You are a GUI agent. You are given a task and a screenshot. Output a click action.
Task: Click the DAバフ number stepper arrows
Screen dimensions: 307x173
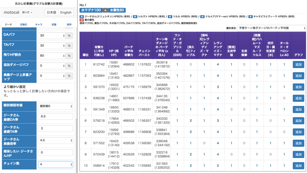[64, 36]
